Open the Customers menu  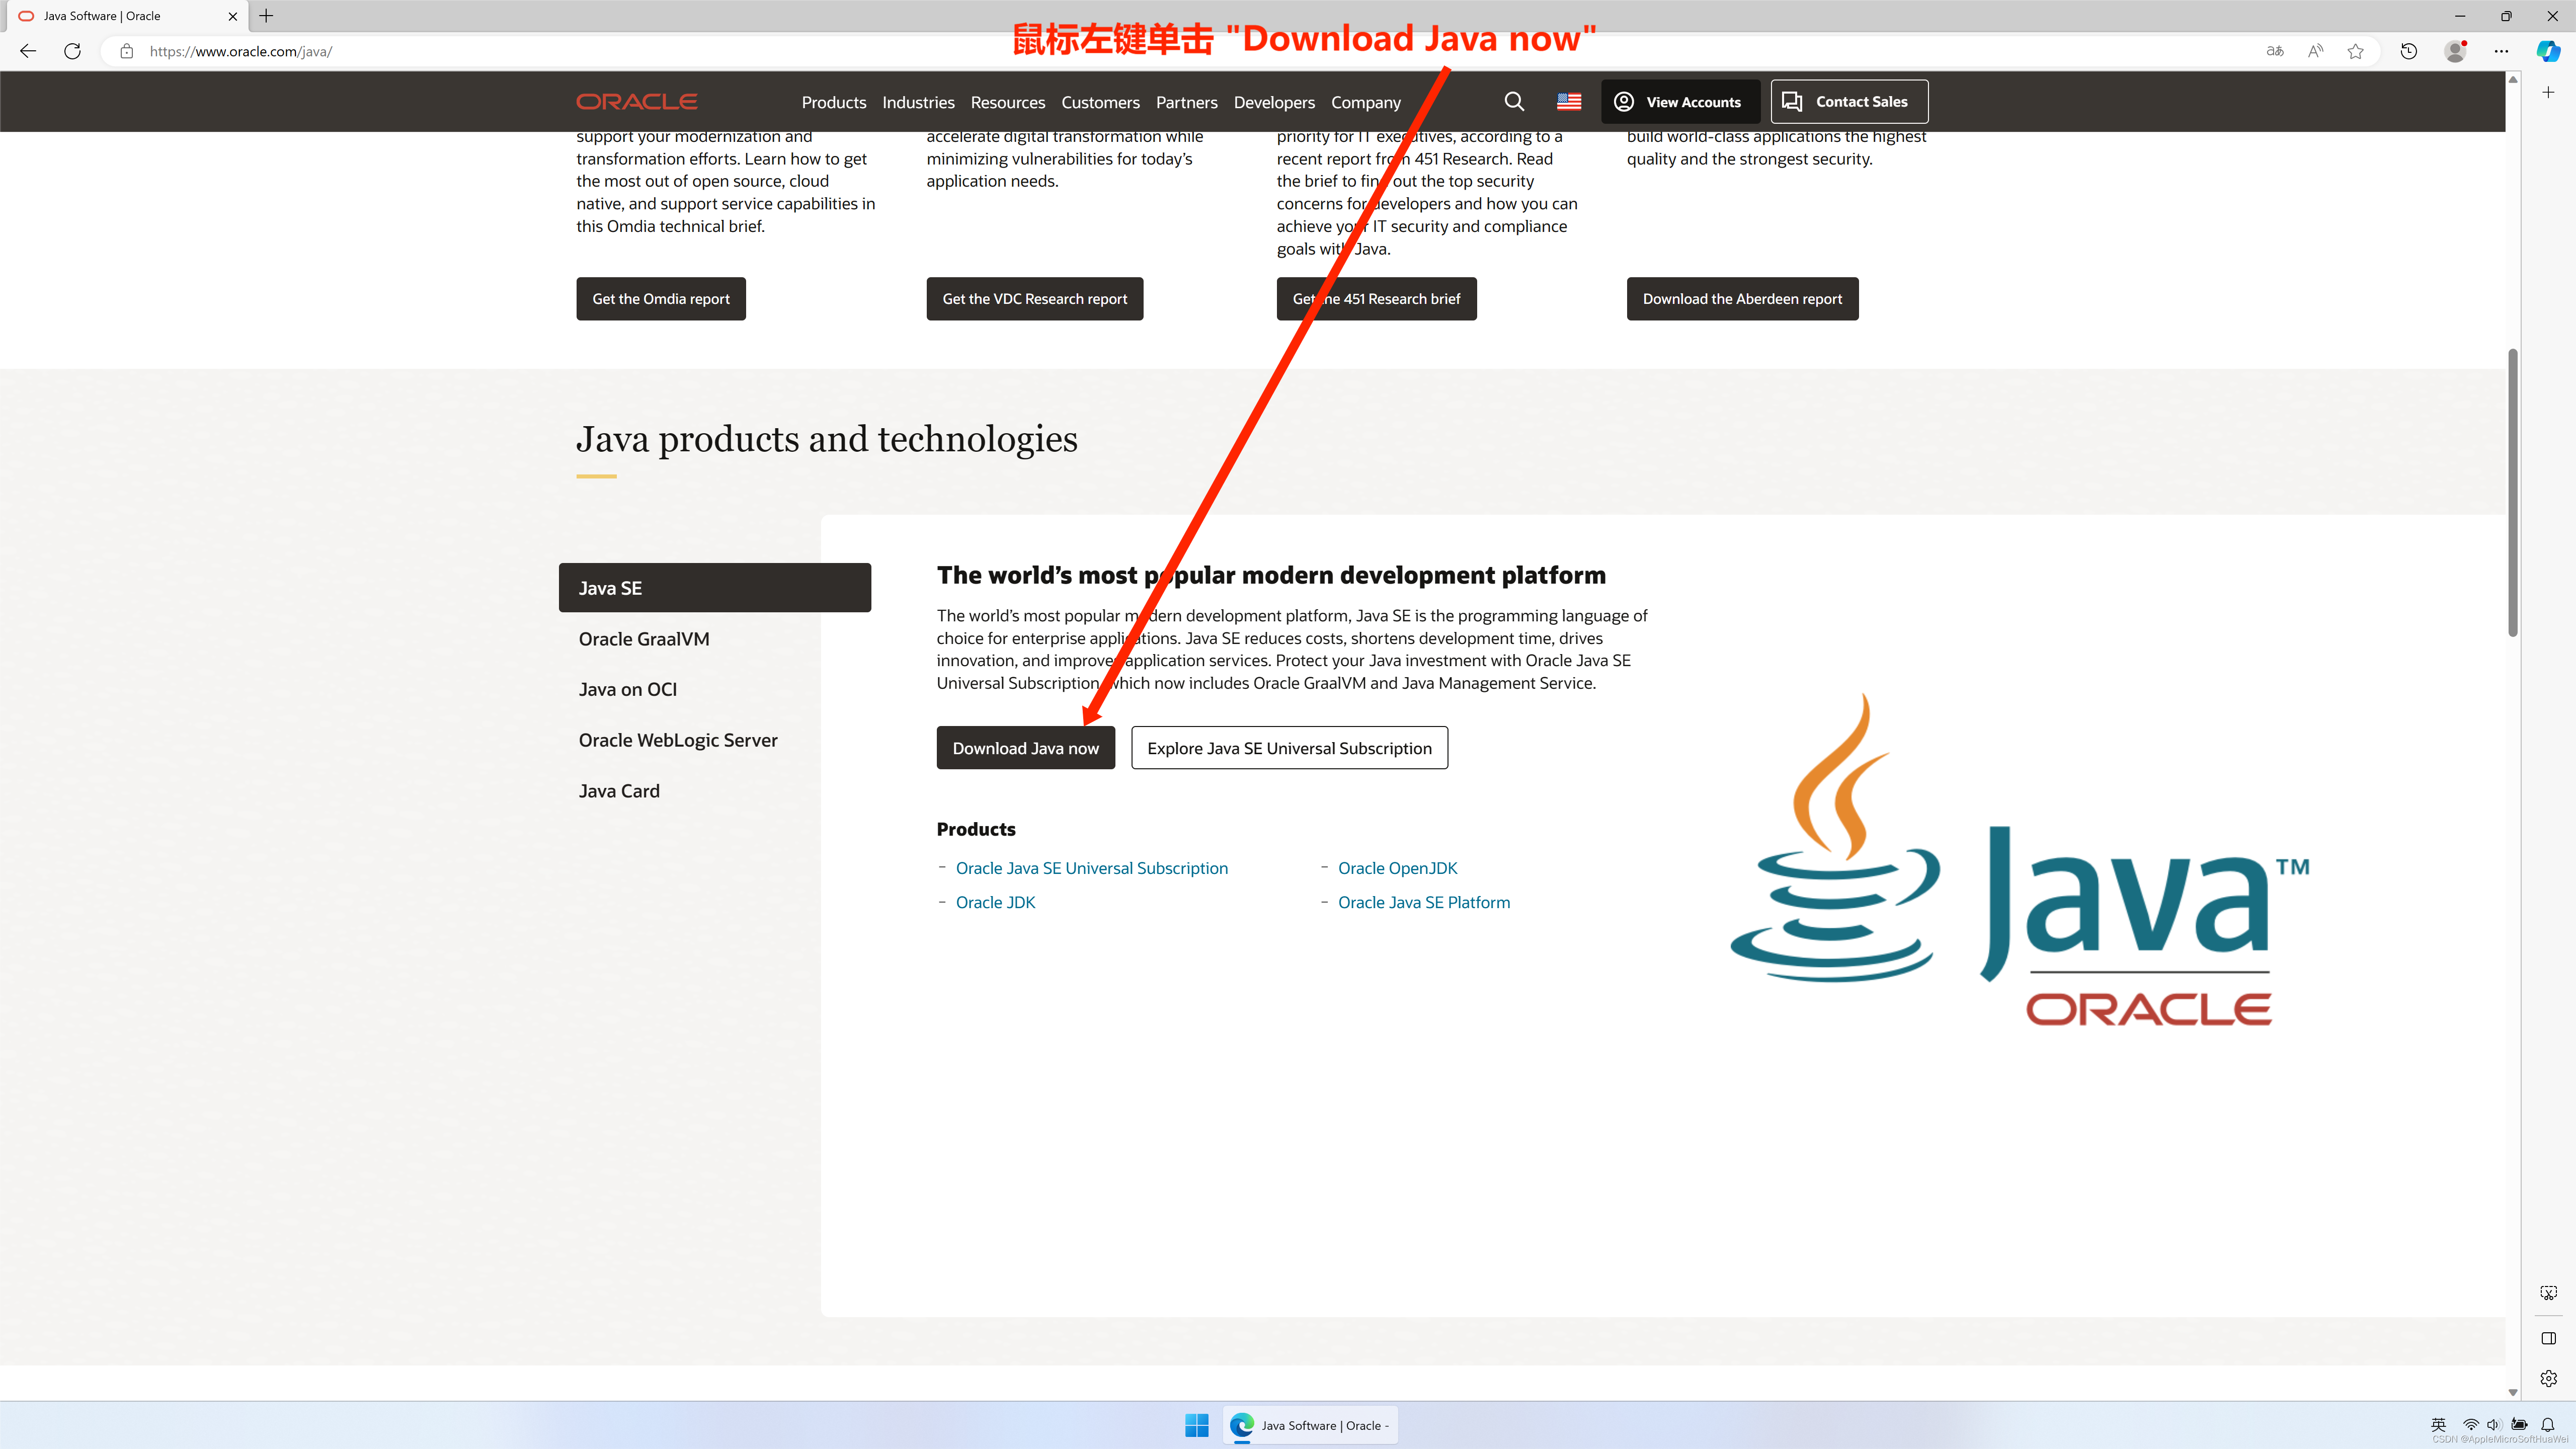coord(1100,102)
